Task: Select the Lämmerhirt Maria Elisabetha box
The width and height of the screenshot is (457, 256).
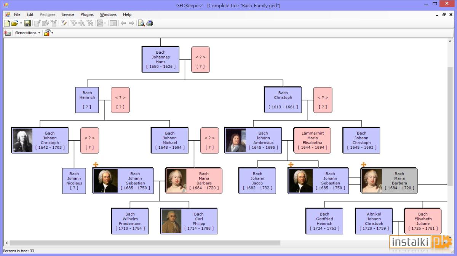Action: (x=312, y=140)
